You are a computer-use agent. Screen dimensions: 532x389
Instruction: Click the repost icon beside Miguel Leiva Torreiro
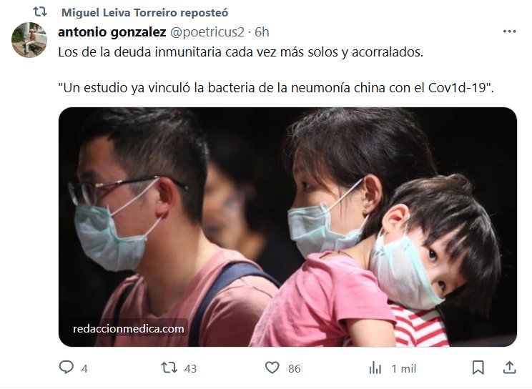[40, 12]
